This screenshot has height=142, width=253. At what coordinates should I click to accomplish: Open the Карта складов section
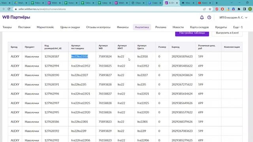coord(199,27)
